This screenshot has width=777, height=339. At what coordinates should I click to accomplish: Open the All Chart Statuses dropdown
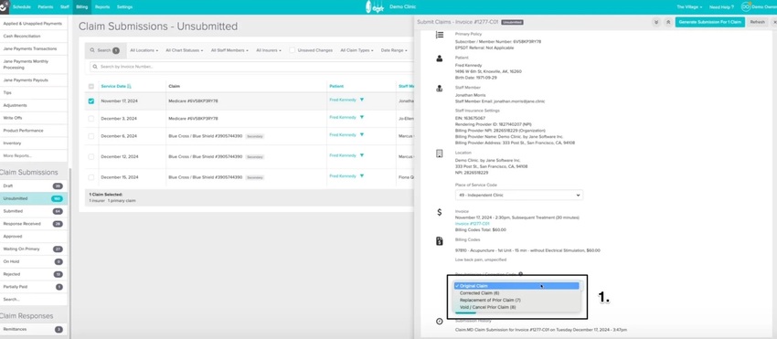(x=185, y=50)
